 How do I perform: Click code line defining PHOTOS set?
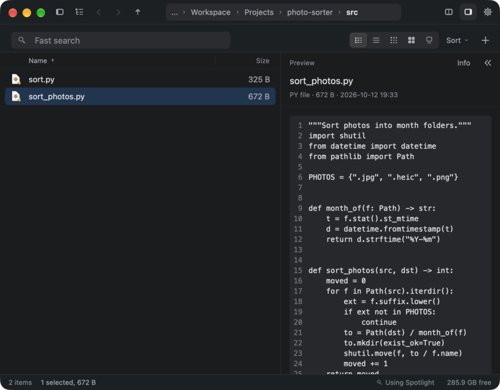point(384,177)
